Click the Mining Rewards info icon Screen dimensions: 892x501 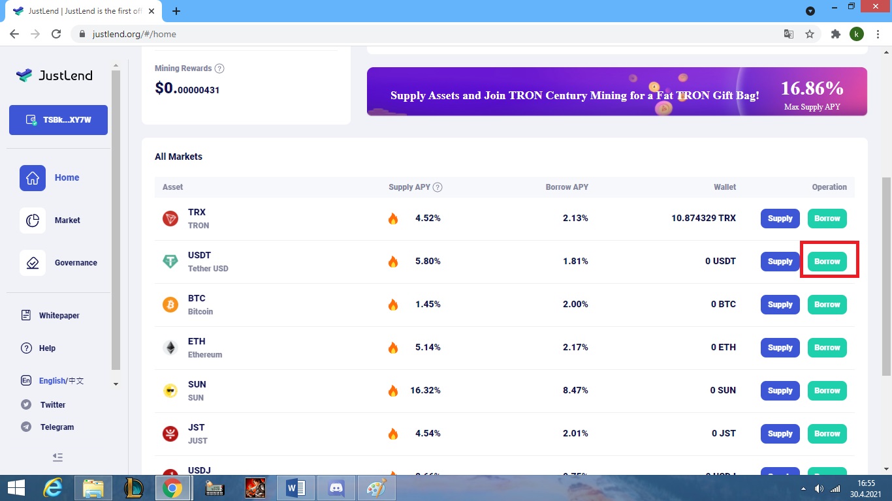[219, 68]
